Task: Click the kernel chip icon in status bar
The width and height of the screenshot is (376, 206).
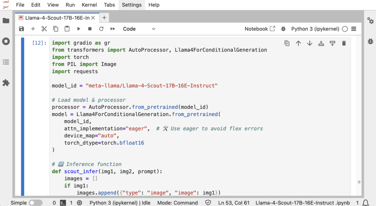Action: tap(79, 203)
